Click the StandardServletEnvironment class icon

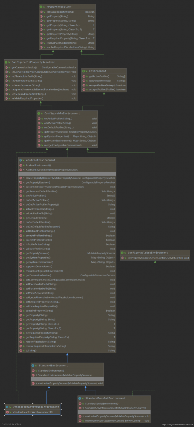coord(80,398)
